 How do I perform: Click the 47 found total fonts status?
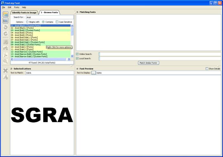(42, 63)
